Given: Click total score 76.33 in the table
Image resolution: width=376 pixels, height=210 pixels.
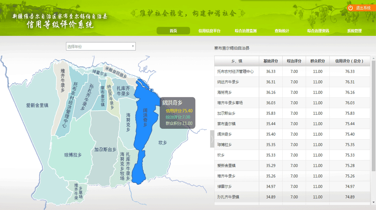Looking at the screenshot, I should tap(350, 72).
